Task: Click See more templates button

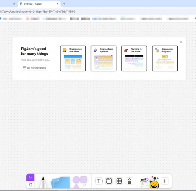Action: [x=35, y=68]
